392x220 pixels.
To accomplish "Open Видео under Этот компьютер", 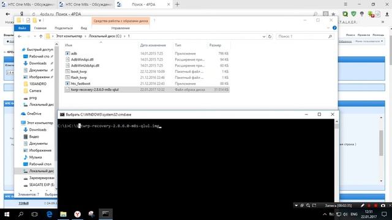I will tap(31, 136).
